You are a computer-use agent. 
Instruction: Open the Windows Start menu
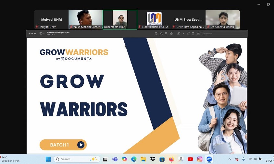pyautogui.click(x=48, y=159)
